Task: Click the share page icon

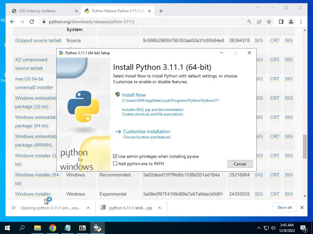Action: (259, 22)
